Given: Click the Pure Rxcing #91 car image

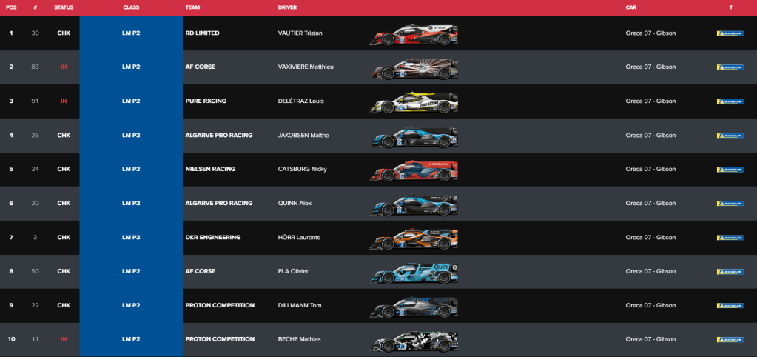Looking at the screenshot, I should [x=414, y=103].
